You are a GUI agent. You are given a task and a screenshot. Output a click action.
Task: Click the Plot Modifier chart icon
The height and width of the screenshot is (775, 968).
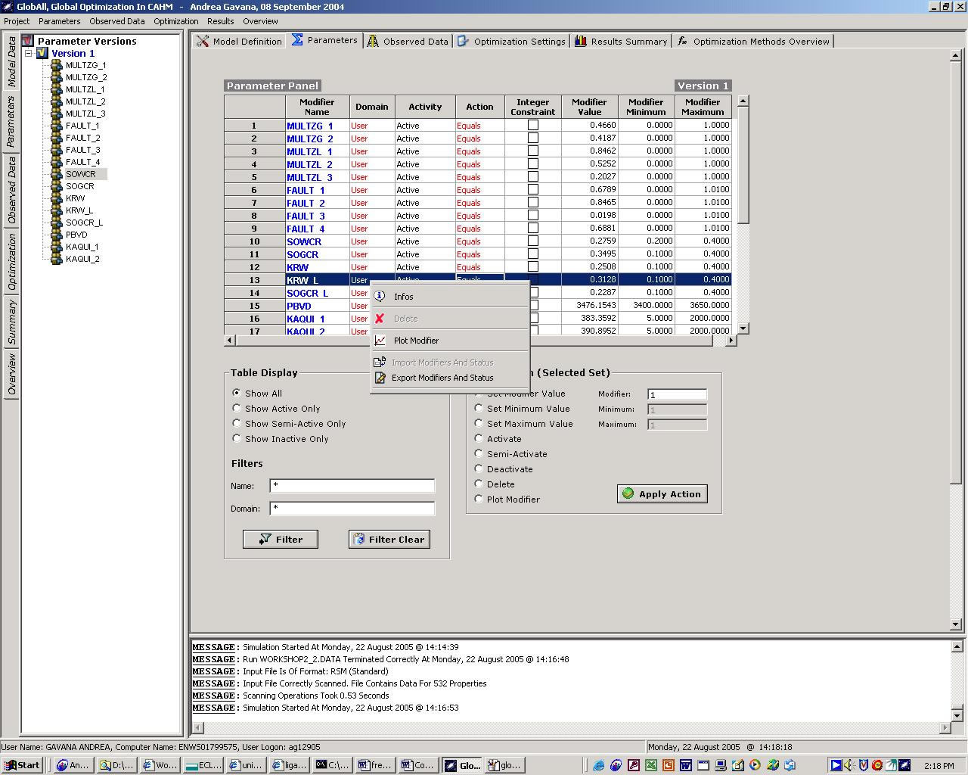pos(380,341)
